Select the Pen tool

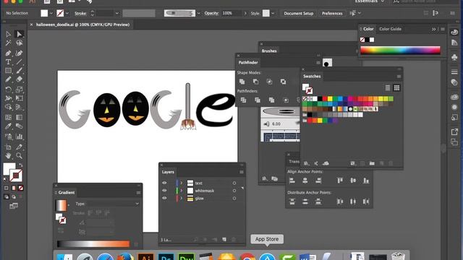[8, 53]
